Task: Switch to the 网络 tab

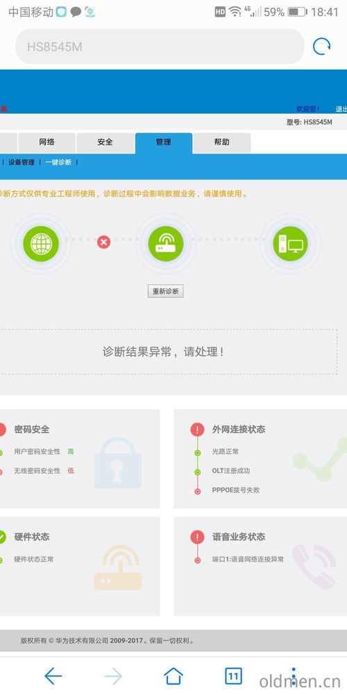Action: click(x=47, y=142)
